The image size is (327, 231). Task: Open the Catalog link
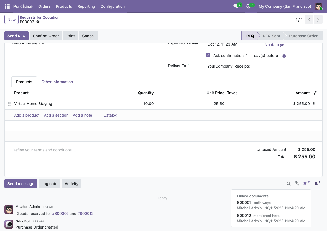[x=110, y=115]
